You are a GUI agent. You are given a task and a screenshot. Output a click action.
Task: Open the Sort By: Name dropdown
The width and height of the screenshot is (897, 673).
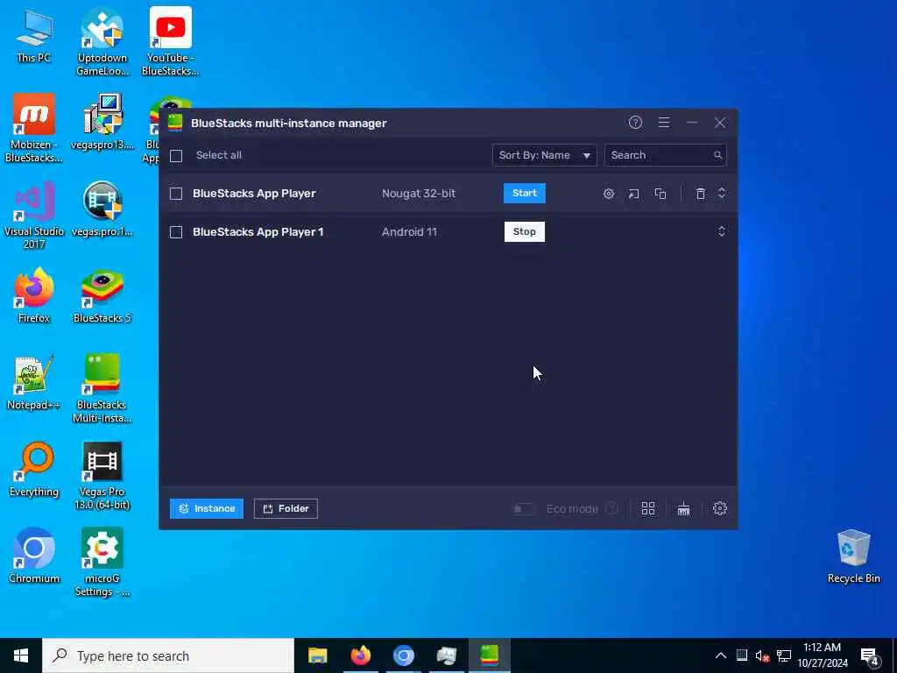[x=544, y=155]
